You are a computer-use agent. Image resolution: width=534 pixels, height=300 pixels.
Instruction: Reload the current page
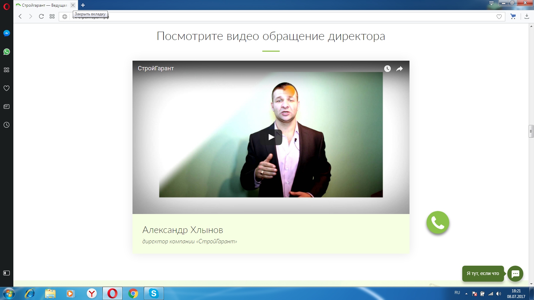coord(41,16)
